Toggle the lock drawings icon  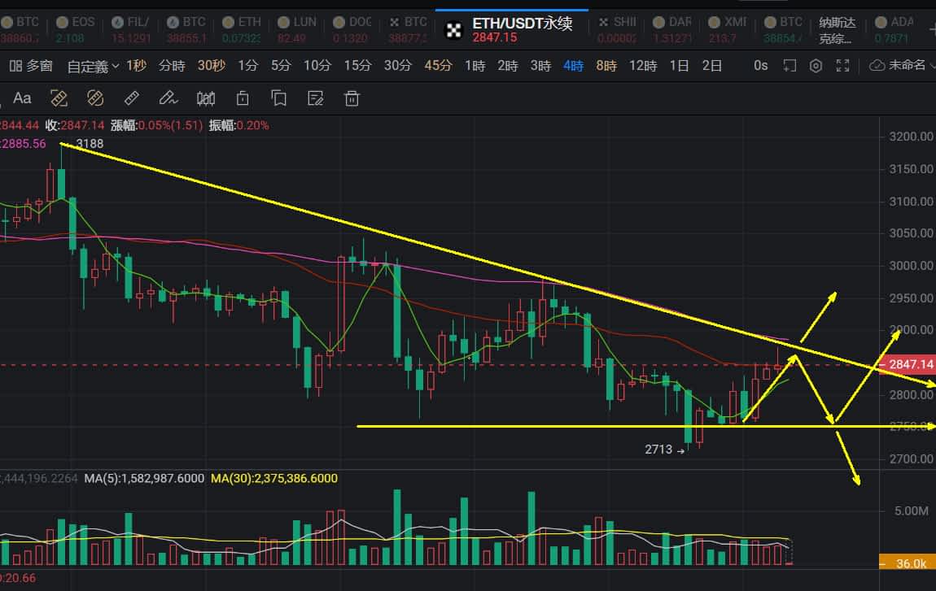243,98
